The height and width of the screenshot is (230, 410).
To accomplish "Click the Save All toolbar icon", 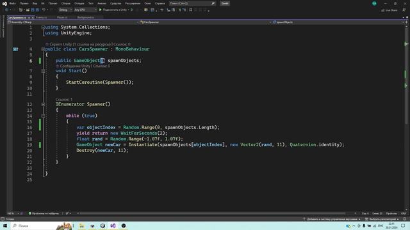I will [x=37, y=10].
